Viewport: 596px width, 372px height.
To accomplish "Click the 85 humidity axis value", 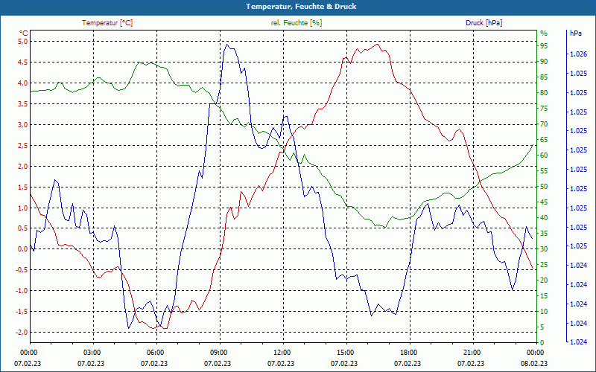I will coord(544,77).
